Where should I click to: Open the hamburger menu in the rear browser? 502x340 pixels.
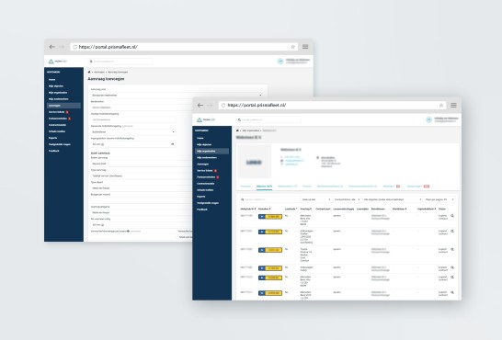305,47
